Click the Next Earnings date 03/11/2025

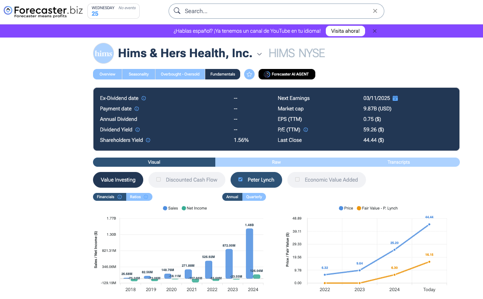[x=376, y=98]
